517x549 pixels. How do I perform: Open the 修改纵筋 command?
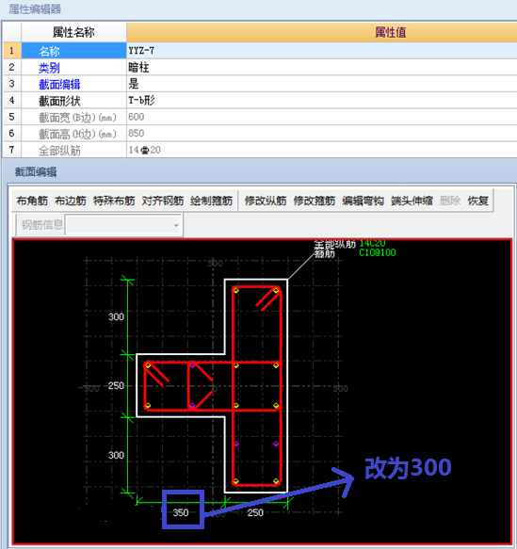(x=266, y=201)
